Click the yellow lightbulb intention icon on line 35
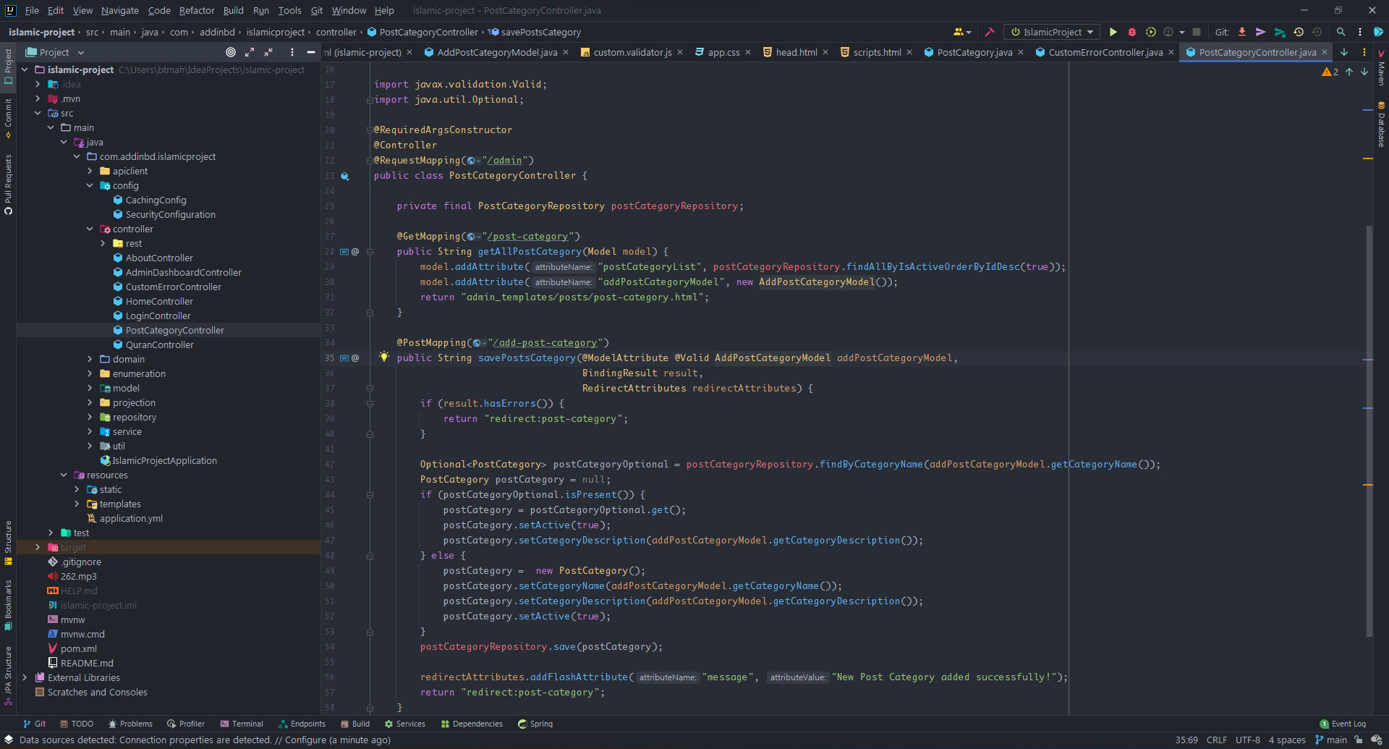1389x749 pixels. [383, 357]
